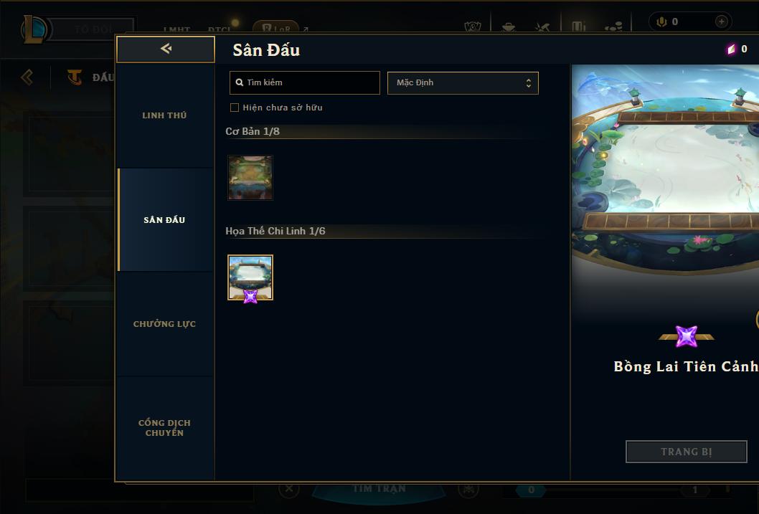Switch to the CHƯỞNG LỰC tab
759x514 pixels.
pos(164,324)
